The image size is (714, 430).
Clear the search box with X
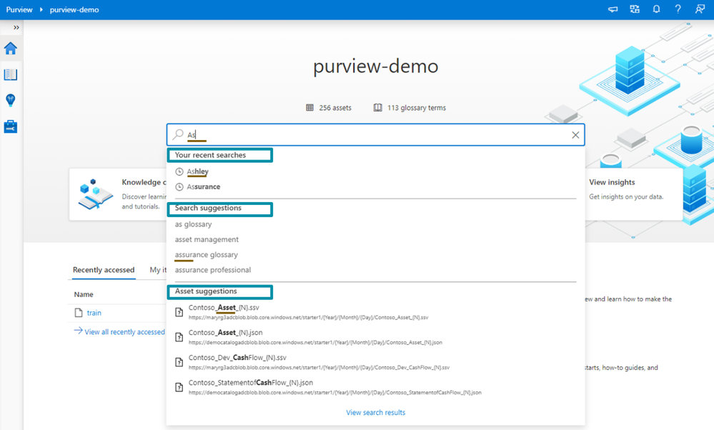[x=575, y=135]
